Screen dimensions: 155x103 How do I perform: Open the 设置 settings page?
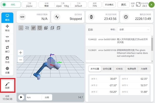point(7,70)
